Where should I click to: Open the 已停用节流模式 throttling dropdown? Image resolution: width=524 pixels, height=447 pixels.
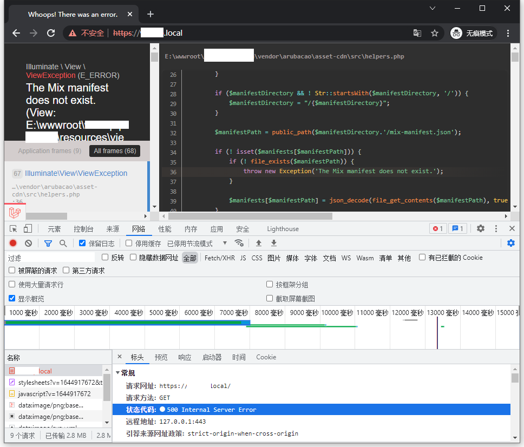pyautogui.click(x=196, y=244)
